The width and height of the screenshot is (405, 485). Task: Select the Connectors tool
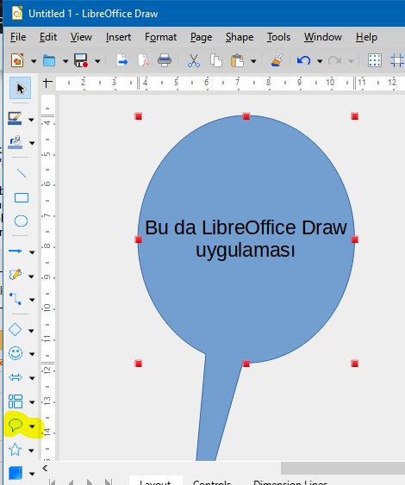click(x=16, y=299)
